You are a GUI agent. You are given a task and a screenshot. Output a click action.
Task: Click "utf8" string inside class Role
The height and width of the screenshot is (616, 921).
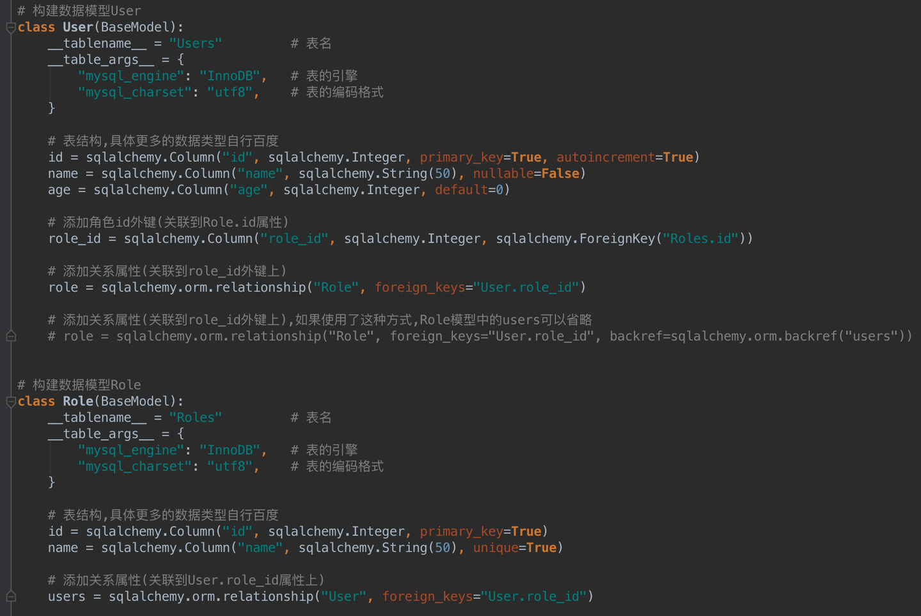tap(230, 466)
